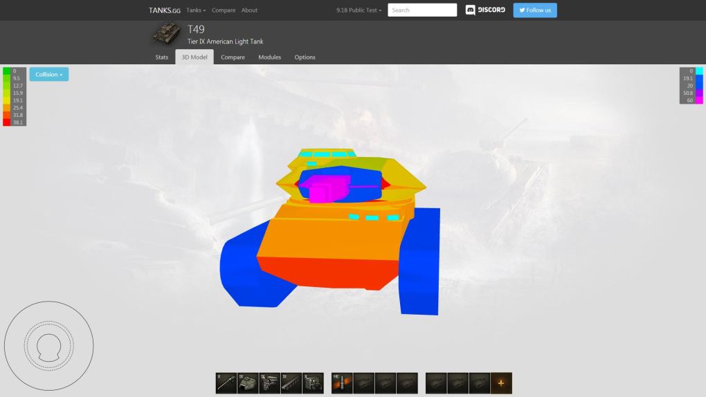Select the radio module icon
Image resolution: width=706 pixels, height=397 pixels.
(x=313, y=382)
